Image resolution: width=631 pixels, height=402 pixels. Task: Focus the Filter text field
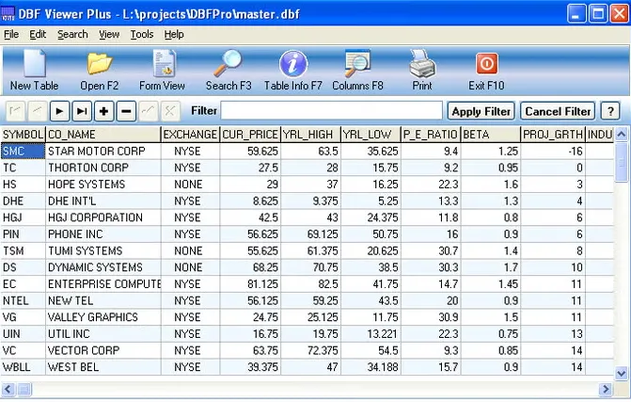pyautogui.click(x=332, y=110)
